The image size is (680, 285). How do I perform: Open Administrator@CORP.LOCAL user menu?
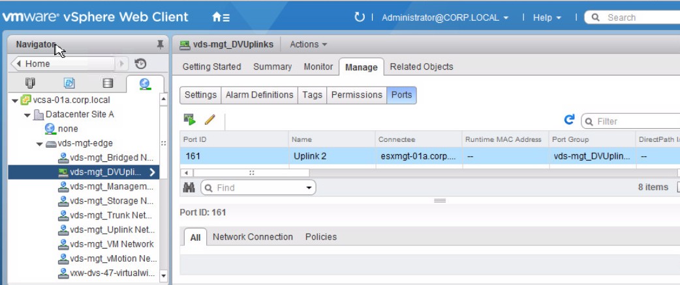[x=445, y=18]
